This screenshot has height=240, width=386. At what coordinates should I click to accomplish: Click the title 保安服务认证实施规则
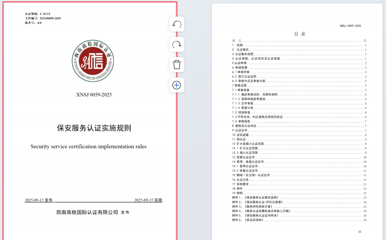(94, 128)
